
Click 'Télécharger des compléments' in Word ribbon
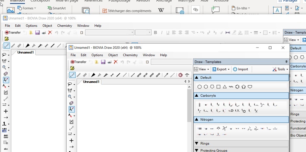tap(127, 11)
